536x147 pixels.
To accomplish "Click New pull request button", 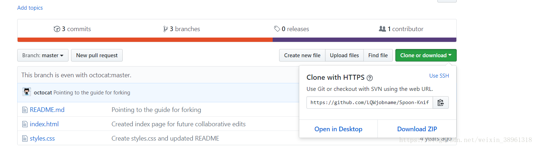I will pos(97,55).
